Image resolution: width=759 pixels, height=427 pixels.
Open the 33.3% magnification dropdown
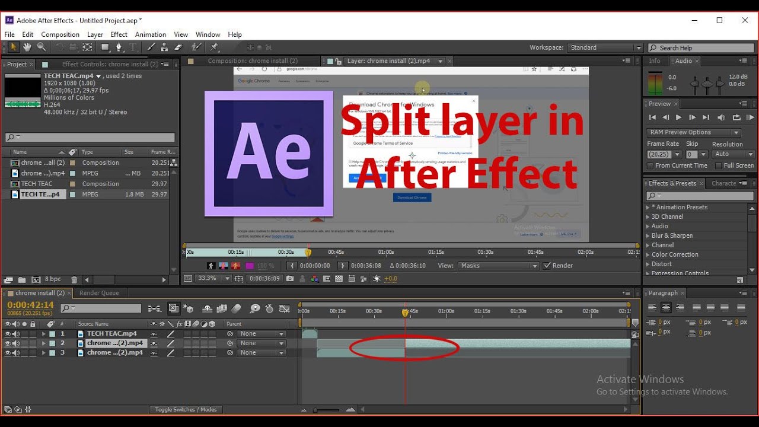(213, 278)
